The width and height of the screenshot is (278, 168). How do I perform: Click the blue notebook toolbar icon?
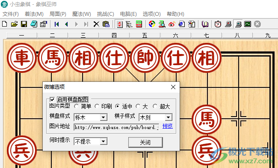click(34, 24)
